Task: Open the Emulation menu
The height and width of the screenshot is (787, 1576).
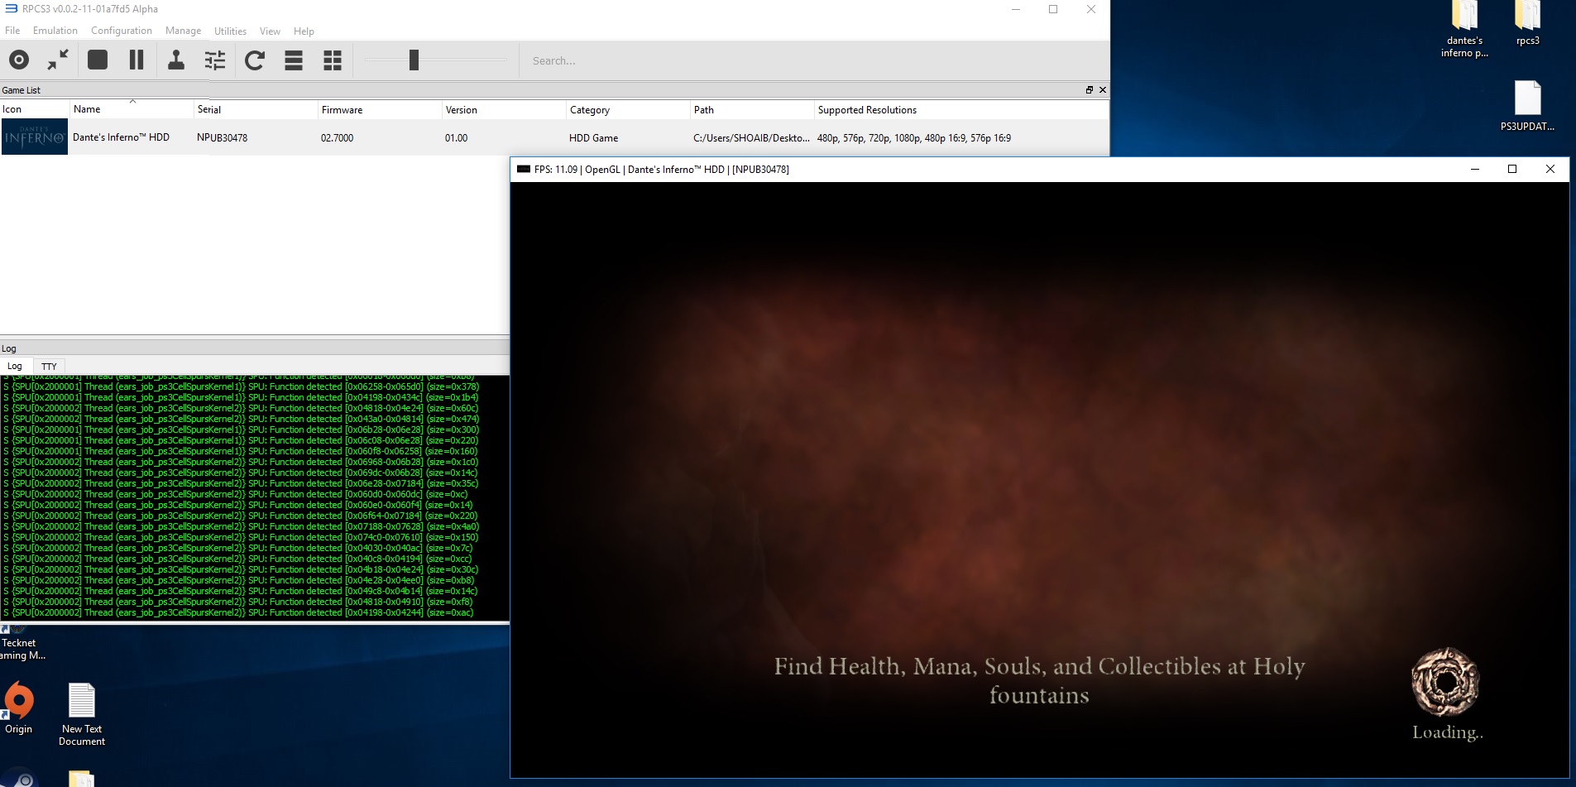Action: coord(55,31)
